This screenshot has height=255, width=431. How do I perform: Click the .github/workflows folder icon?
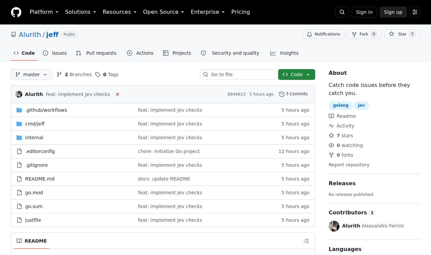19,110
